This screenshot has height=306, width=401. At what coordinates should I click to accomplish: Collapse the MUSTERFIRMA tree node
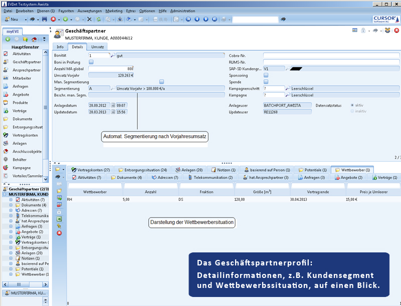pyautogui.click(x=5, y=194)
